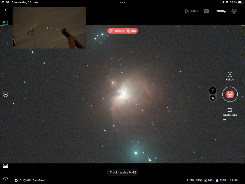Open Einstellungen sliders icon
Screen dimensions: 245x184
click(x=230, y=110)
